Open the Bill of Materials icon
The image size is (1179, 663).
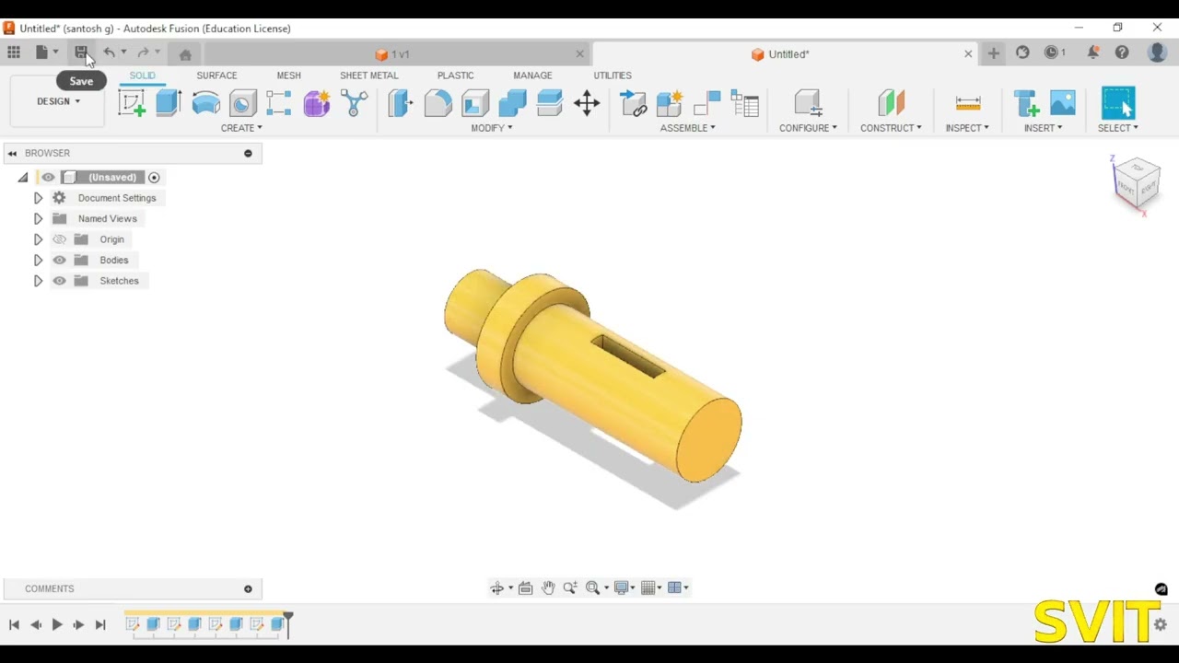(744, 103)
